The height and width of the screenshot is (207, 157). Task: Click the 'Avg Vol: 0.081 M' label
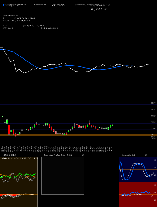point(100,6)
